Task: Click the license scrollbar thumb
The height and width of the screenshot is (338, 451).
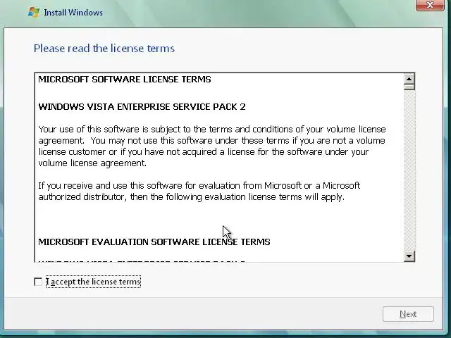Action: tap(409, 87)
